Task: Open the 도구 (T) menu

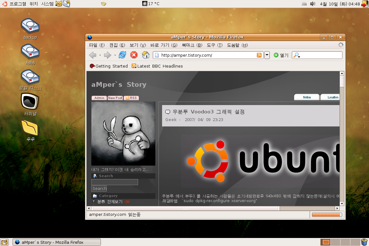Action: point(215,45)
